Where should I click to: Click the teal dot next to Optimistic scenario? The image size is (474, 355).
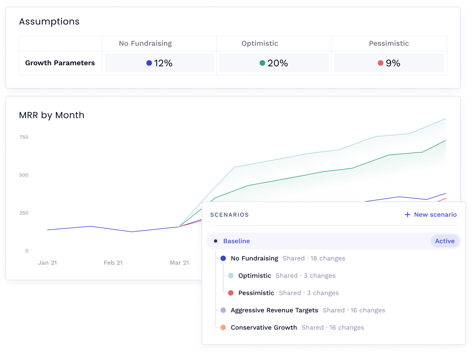tap(231, 276)
